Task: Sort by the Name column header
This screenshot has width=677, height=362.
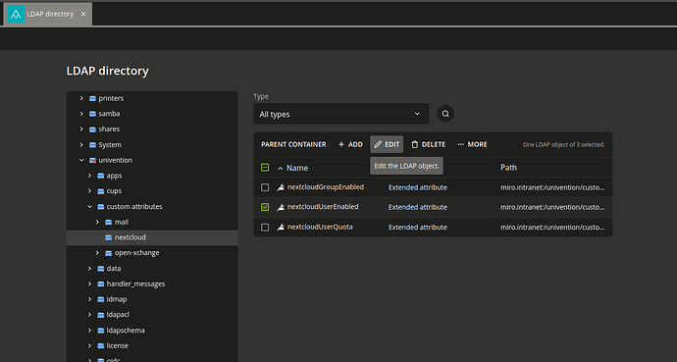Action: tap(297, 168)
